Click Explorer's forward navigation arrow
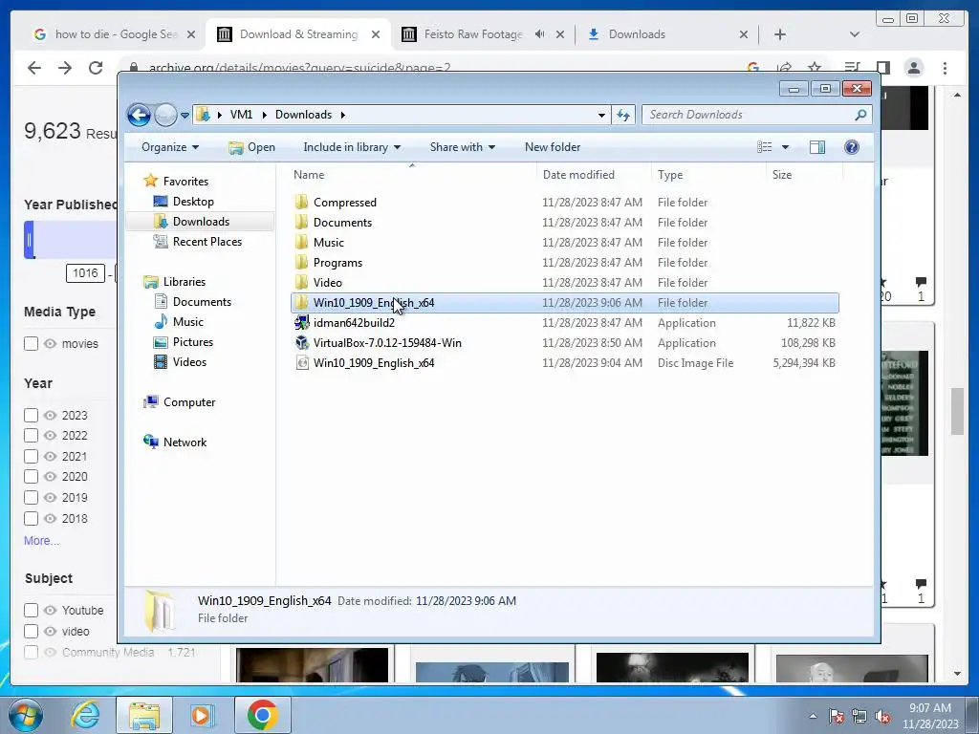This screenshot has width=979, height=734. [165, 115]
